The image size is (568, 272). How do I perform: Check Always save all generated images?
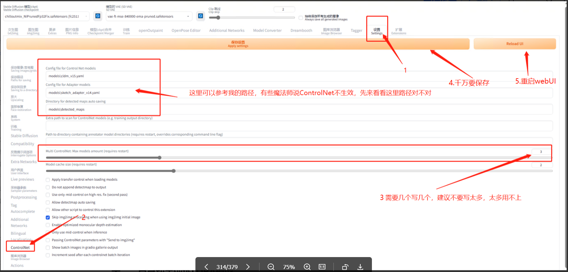(301, 18)
